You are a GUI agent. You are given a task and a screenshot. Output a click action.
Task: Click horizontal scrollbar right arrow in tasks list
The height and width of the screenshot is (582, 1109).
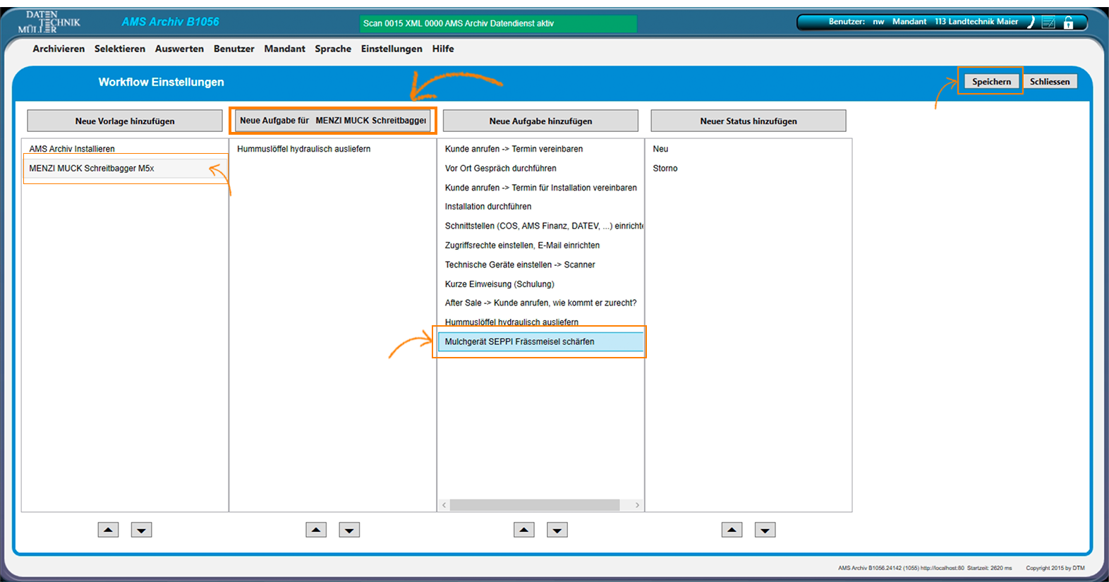637,505
